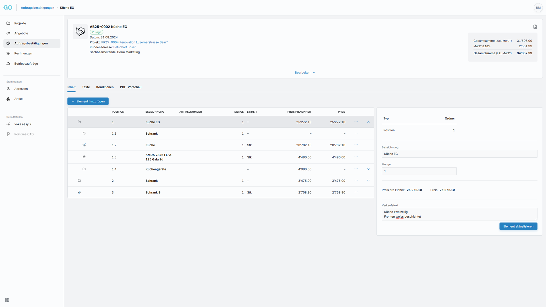Expand the Küchengeräte folder row

click(x=368, y=169)
